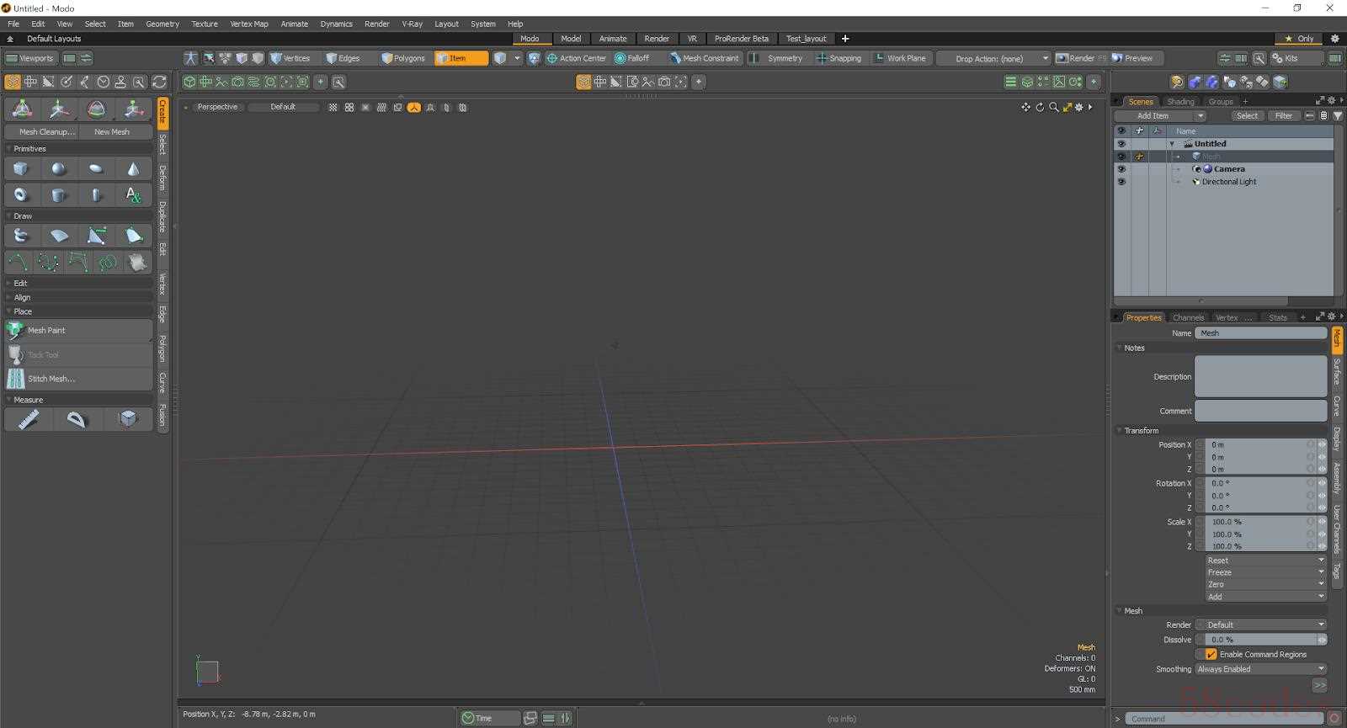Click the Description text field
1347x728 pixels.
(x=1260, y=376)
